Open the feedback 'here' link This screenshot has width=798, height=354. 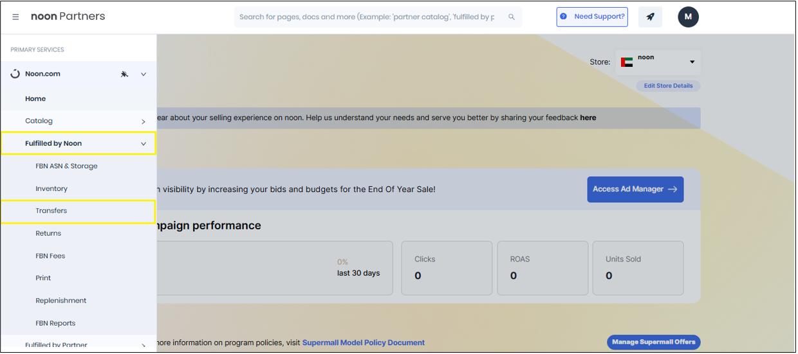click(x=588, y=118)
